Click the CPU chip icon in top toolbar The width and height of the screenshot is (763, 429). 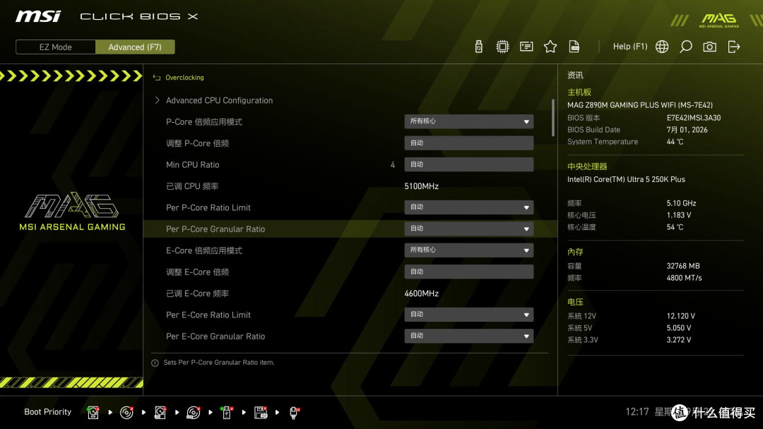(502, 47)
